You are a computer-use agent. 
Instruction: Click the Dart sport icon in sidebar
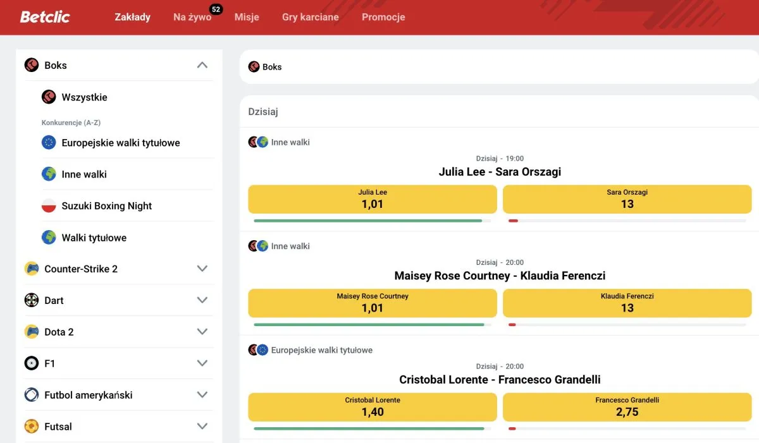pos(32,300)
